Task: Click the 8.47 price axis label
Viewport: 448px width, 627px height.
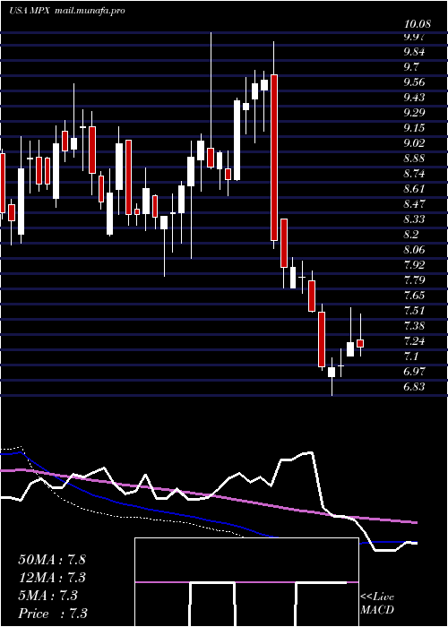Action: pos(414,204)
